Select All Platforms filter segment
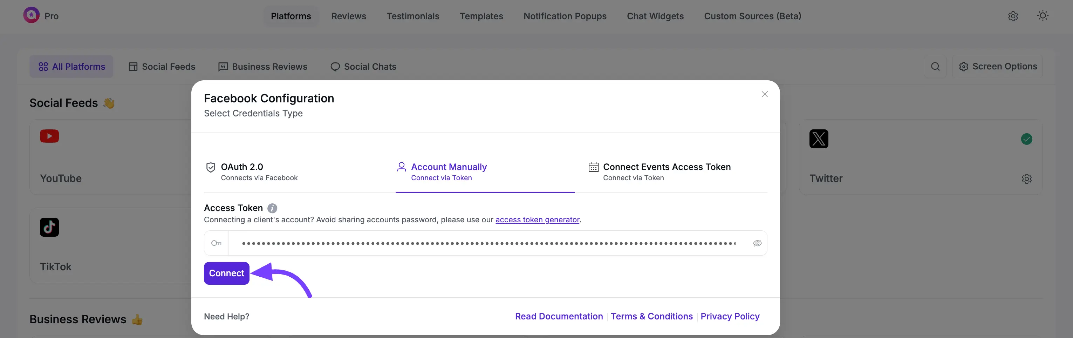This screenshot has height=338, width=1073. coord(71,66)
